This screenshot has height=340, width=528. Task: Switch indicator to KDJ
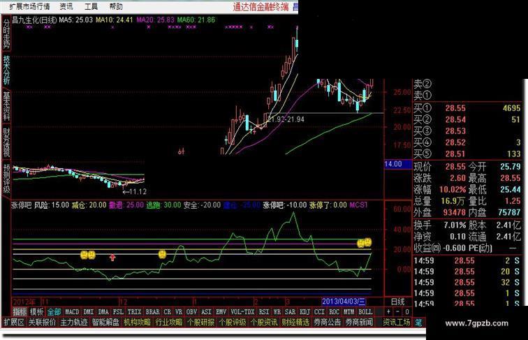(x=305, y=311)
